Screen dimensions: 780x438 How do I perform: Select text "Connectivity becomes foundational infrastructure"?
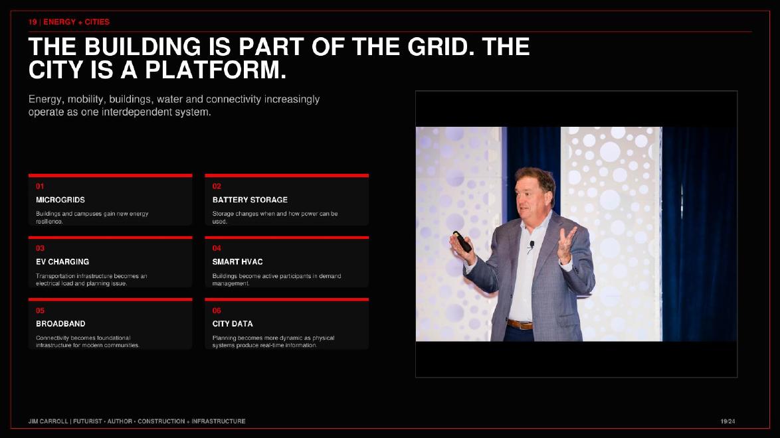pos(83,341)
